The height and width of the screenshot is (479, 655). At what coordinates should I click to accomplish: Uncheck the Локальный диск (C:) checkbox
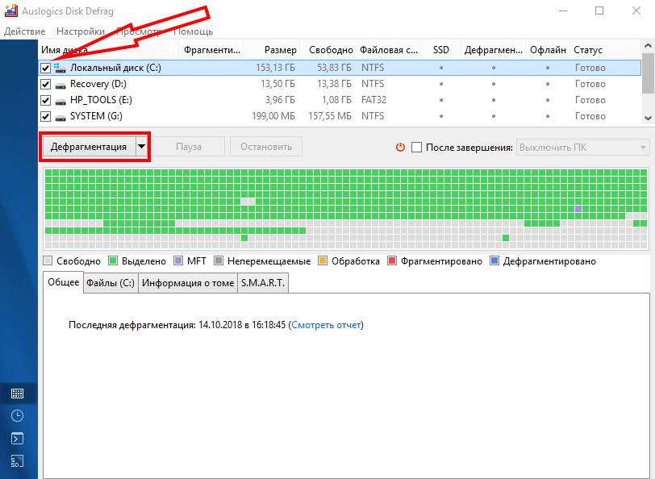click(x=46, y=69)
